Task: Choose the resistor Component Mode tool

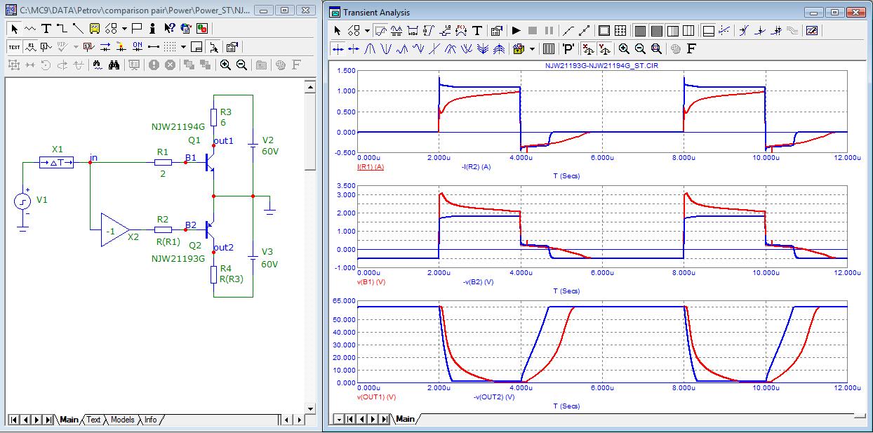Action: pos(30,29)
